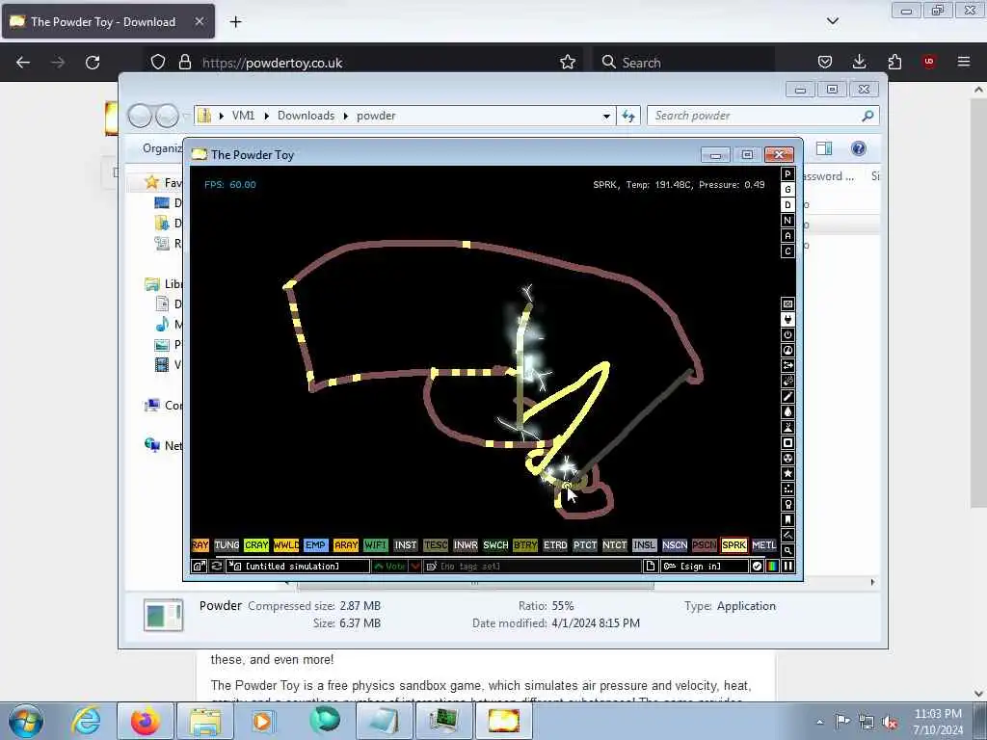Click the untitled simulation save name field
The width and height of the screenshot is (987, 740).
coord(298,567)
